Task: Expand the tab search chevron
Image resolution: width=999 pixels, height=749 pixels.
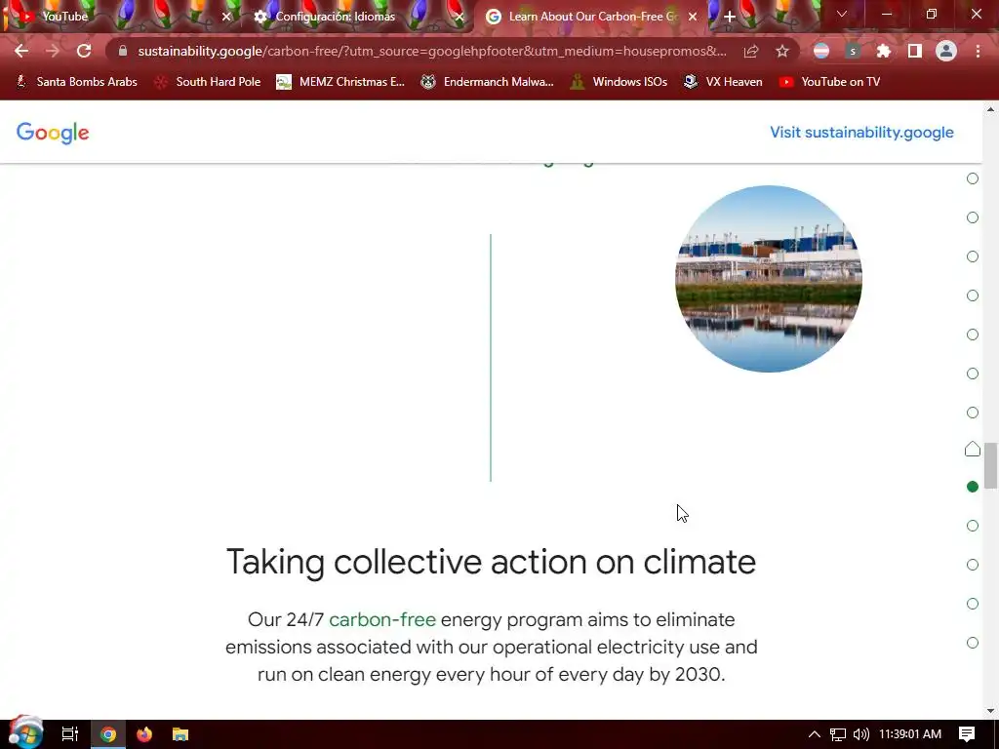Action: 842,14
